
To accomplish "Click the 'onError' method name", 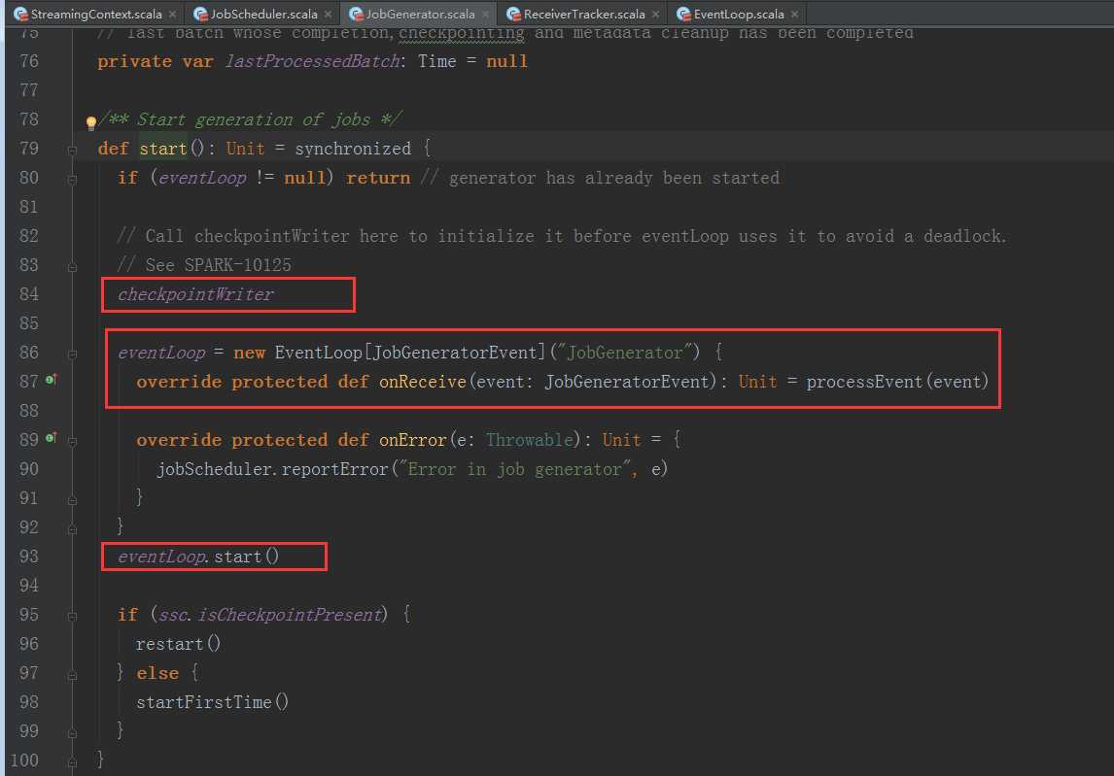I will click(x=413, y=439).
